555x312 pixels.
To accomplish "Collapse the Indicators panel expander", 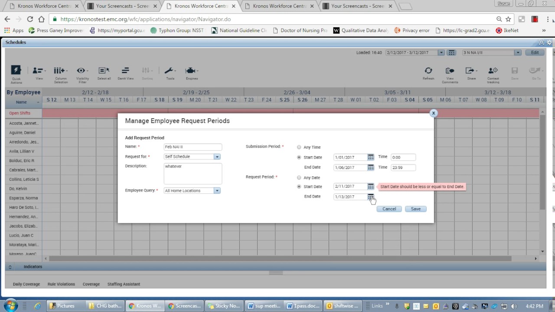I will pyautogui.click(x=10, y=267).
